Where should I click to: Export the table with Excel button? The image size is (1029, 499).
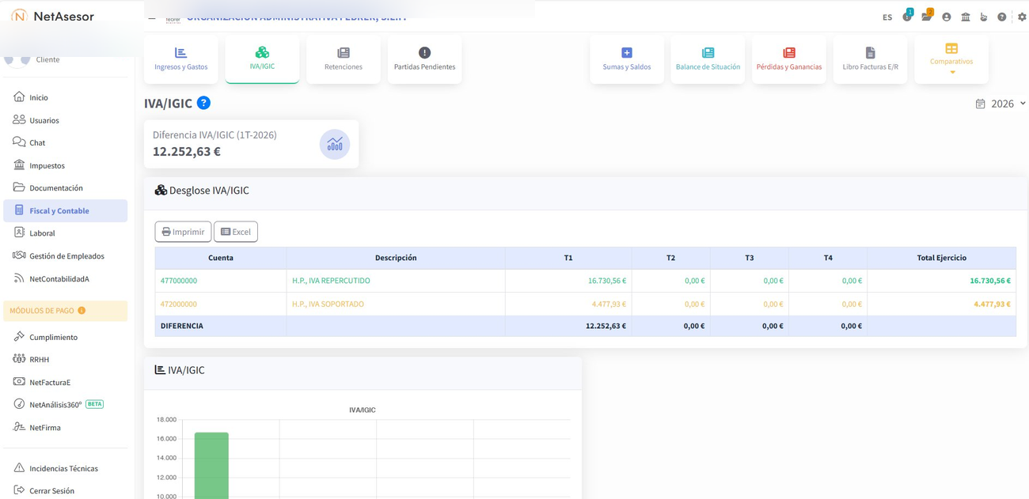pyautogui.click(x=236, y=232)
